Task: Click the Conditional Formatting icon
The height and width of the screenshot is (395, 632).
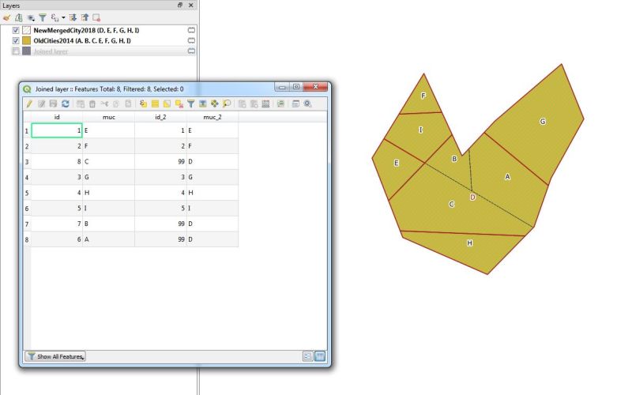Action: coord(281,104)
